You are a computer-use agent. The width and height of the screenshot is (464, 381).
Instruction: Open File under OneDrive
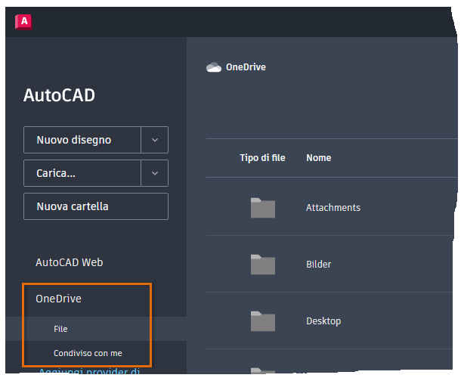[60, 329]
